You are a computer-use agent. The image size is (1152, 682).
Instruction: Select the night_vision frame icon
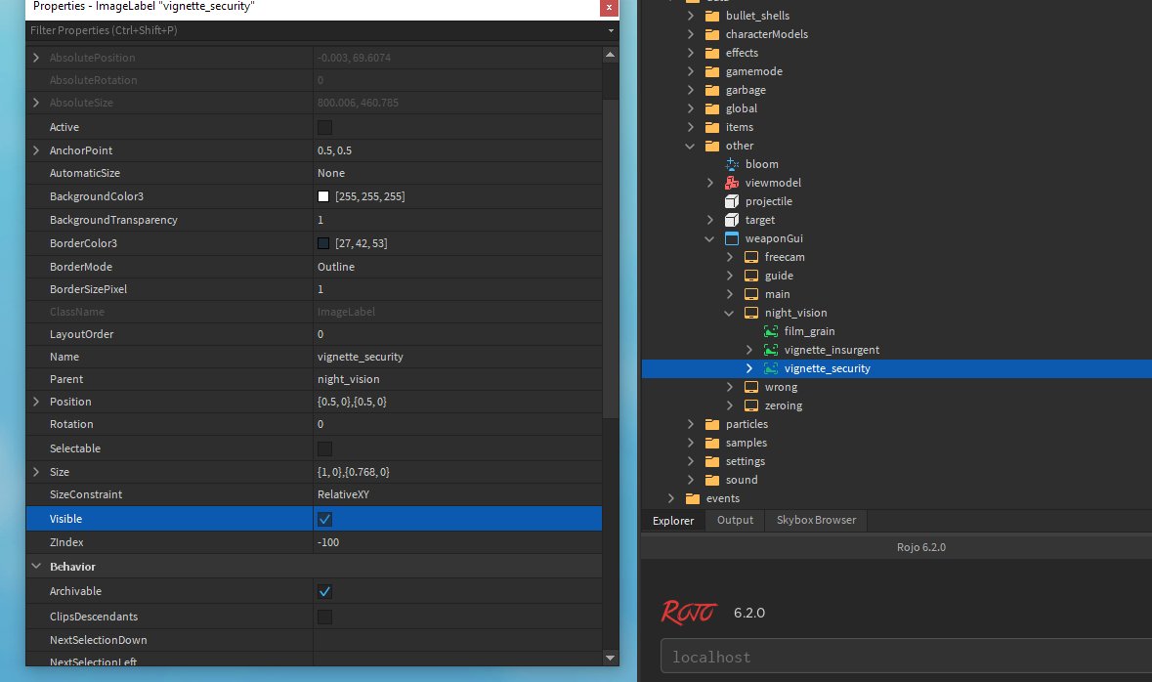750,313
